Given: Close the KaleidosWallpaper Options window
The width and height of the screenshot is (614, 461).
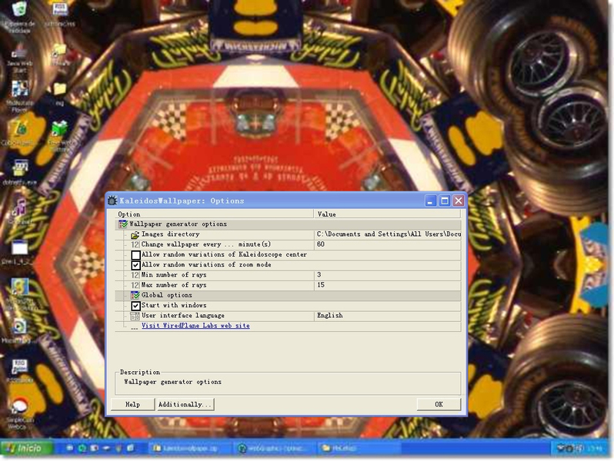Looking at the screenshot, I should [x=459, y=201].
